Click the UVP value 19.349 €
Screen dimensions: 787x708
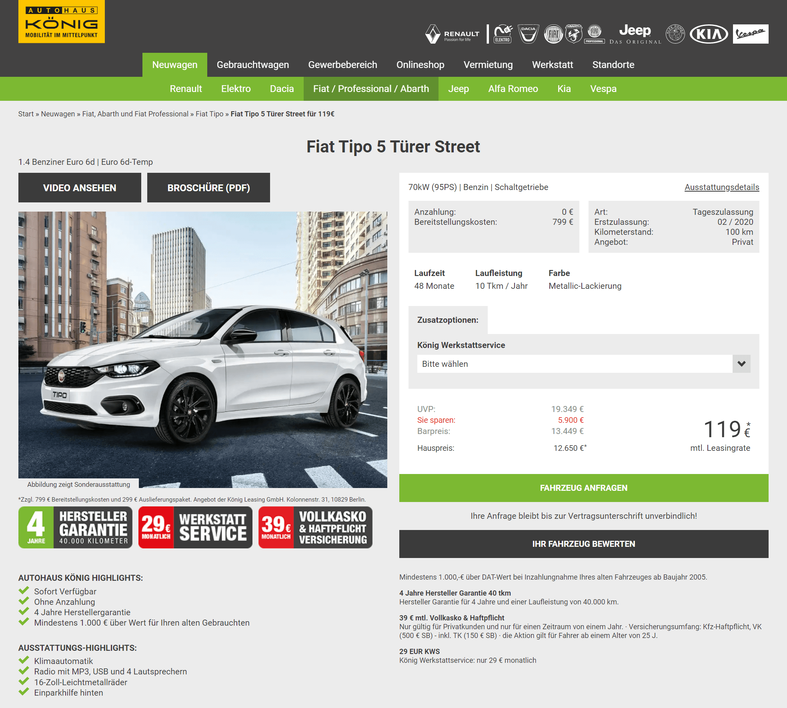pyautogui.click(x=567, y=409)
